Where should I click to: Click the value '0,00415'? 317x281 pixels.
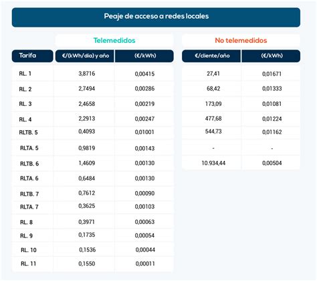click(x=144, y=74)
